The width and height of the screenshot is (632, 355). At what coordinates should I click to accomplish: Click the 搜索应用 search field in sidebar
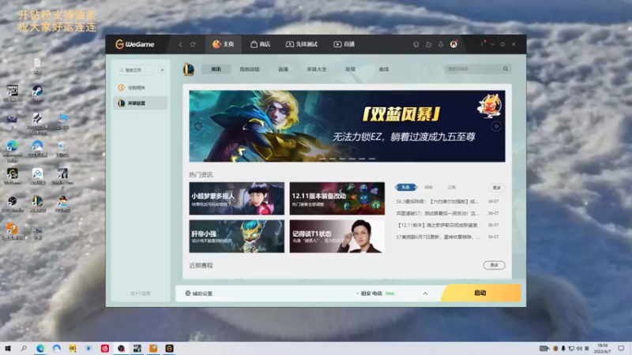click(137, 70)
